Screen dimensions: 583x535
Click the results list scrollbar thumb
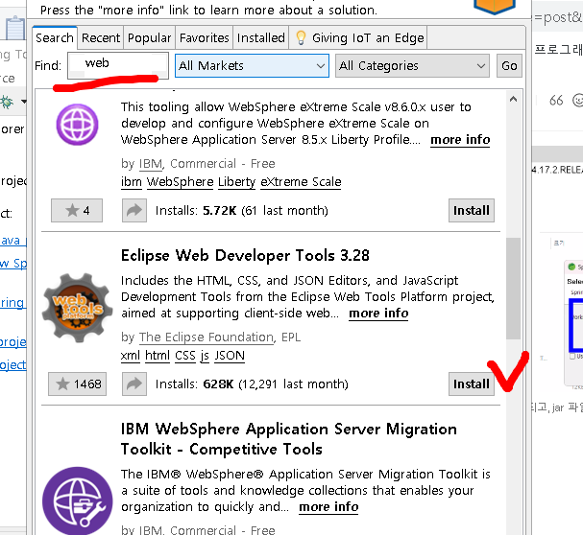point(513,288)
